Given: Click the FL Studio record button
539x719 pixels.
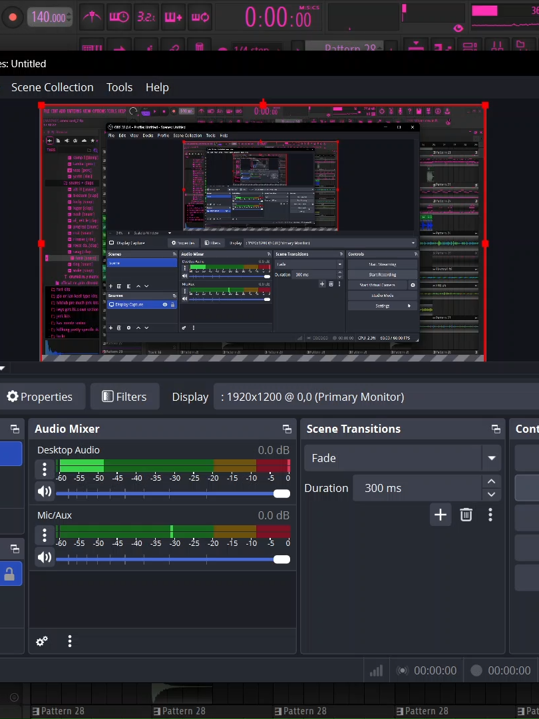Looking at the screenshot, I should tap(13, 17).
